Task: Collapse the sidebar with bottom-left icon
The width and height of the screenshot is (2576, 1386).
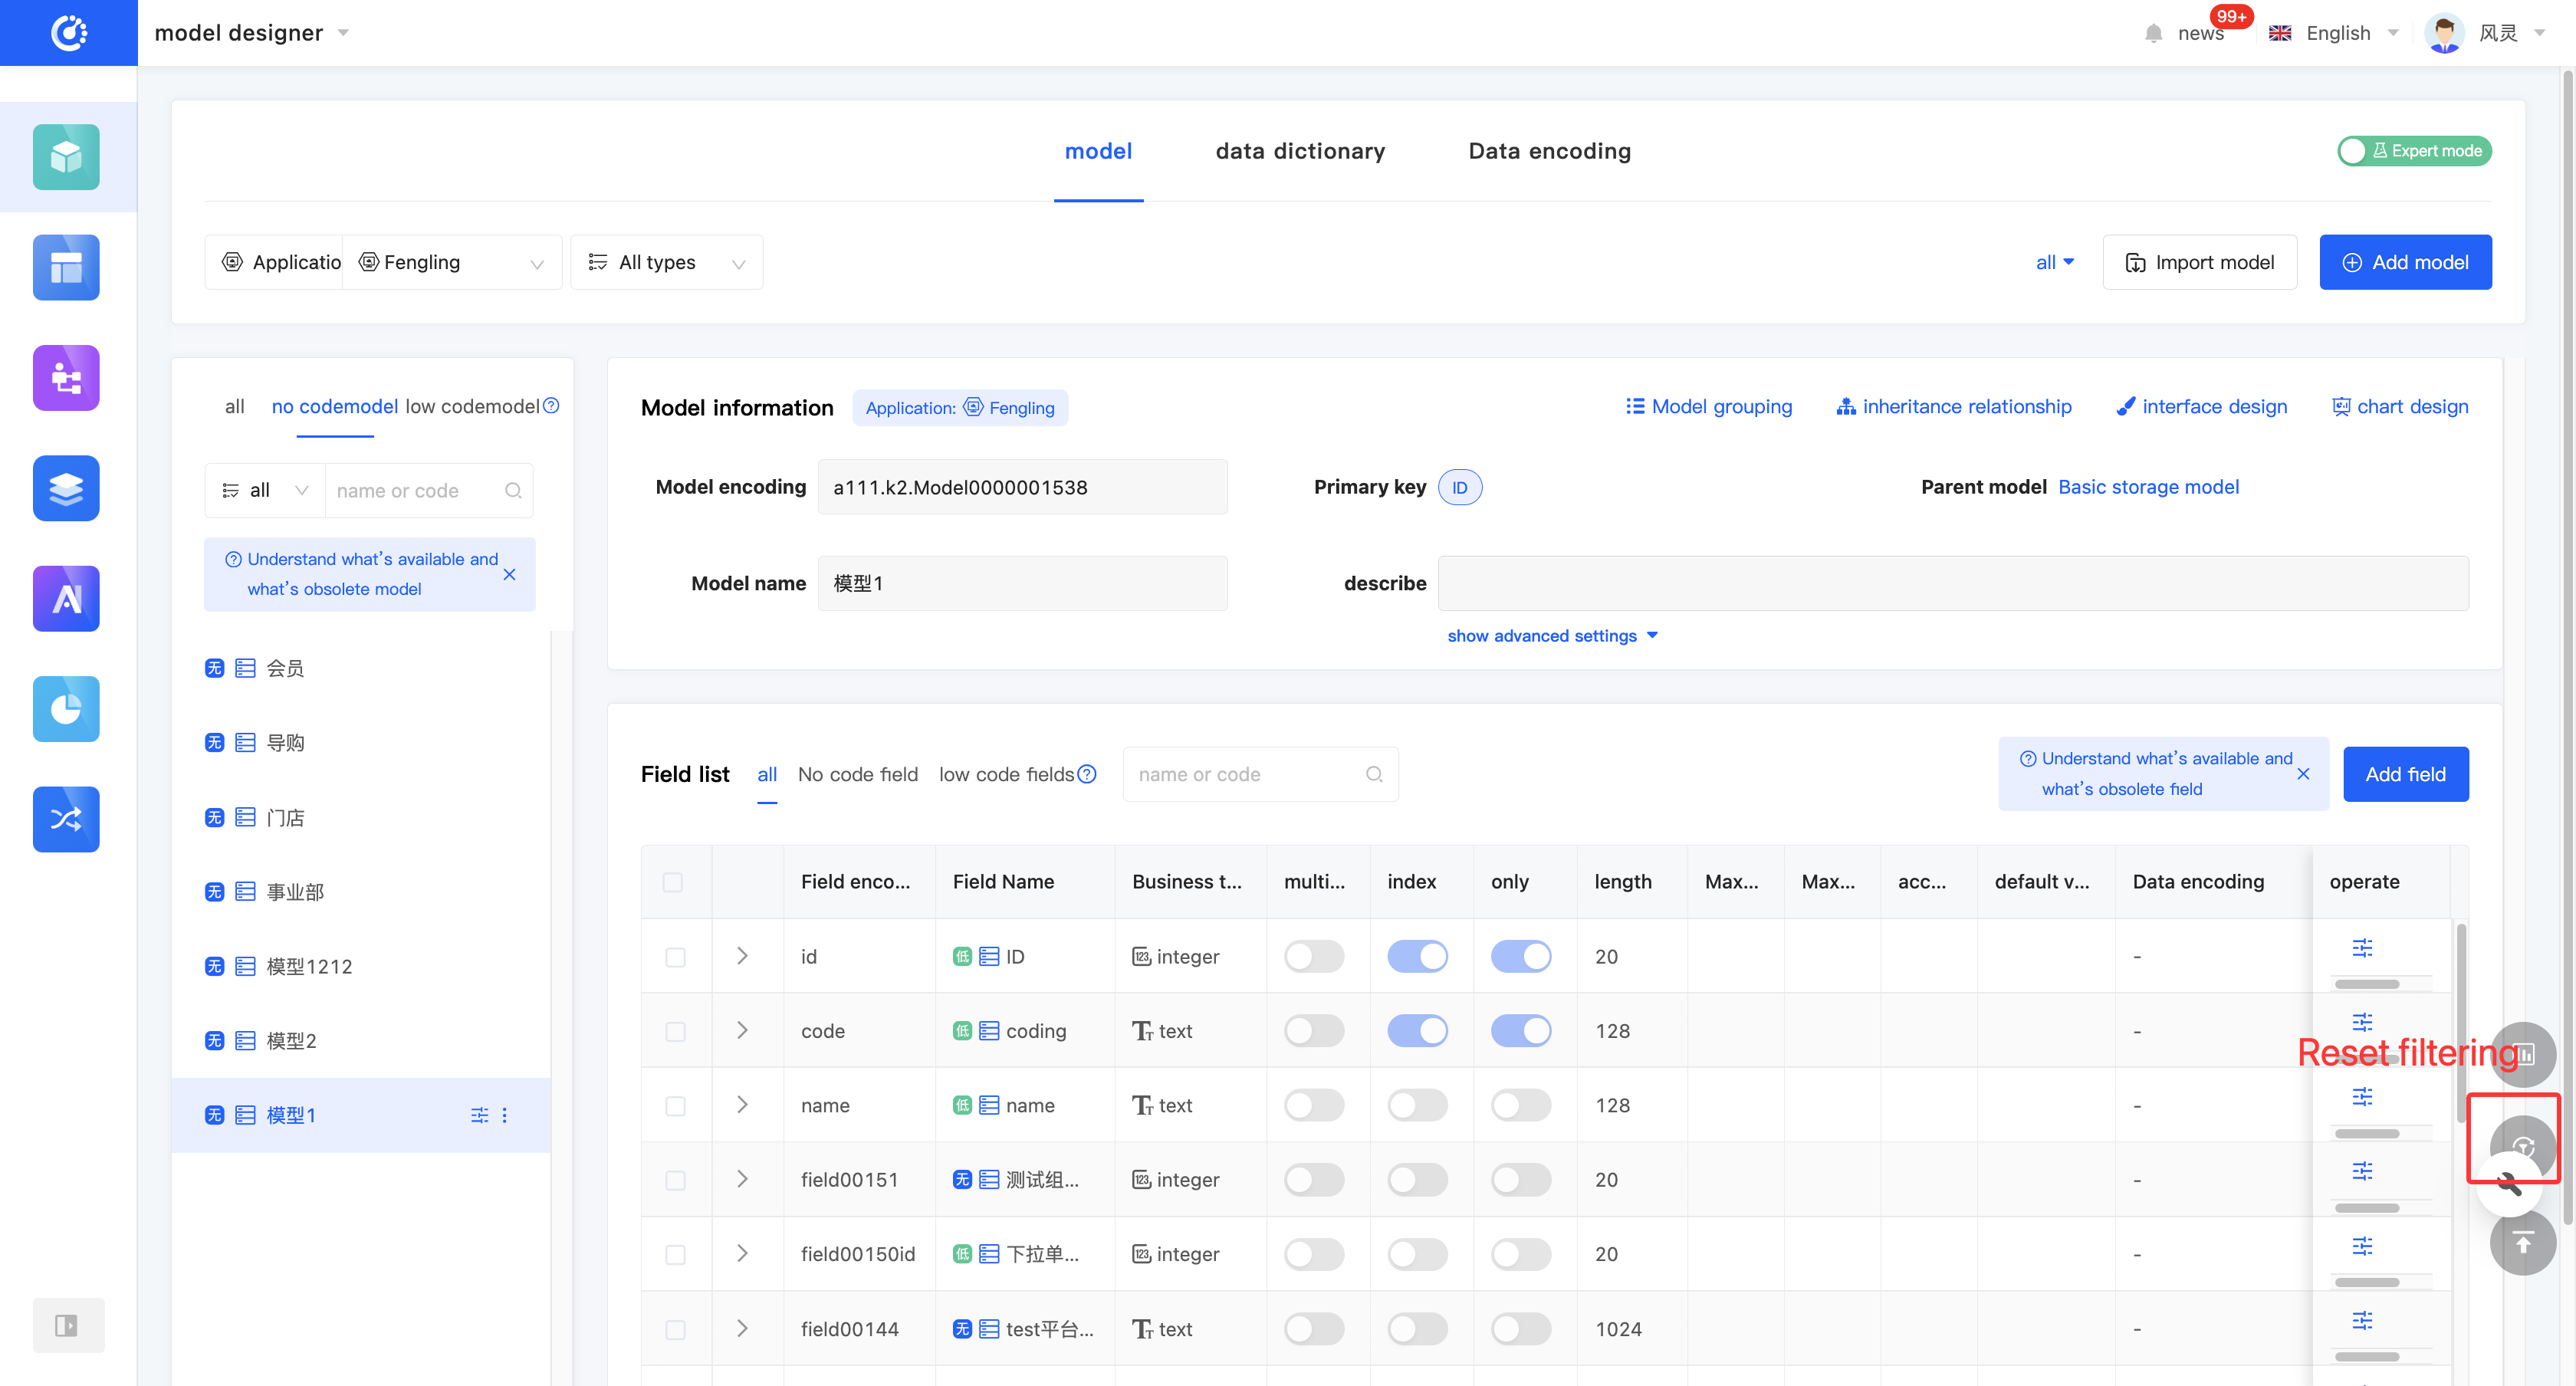Action: coord(67,1325)
